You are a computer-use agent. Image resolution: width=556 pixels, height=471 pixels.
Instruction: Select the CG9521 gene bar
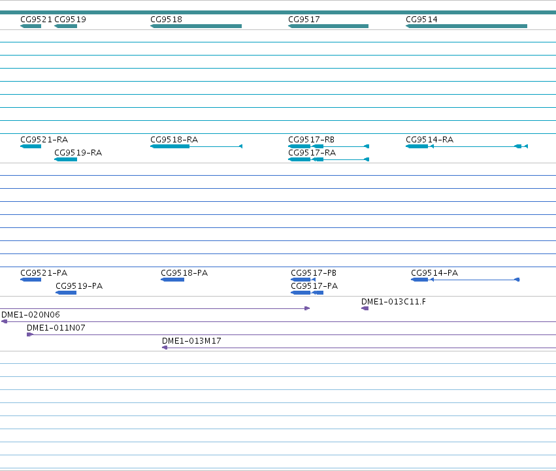pos(31,26)
